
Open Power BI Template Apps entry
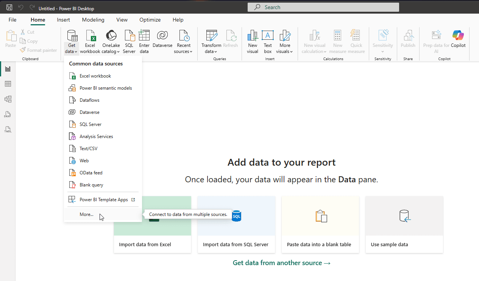pyautogui.click(x=103, y=200)
